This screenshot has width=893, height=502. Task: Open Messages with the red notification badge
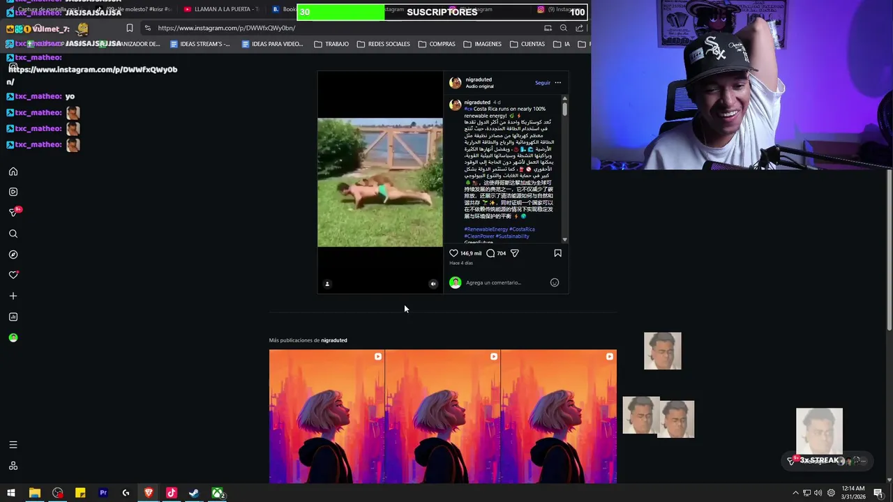pos(13,212)
